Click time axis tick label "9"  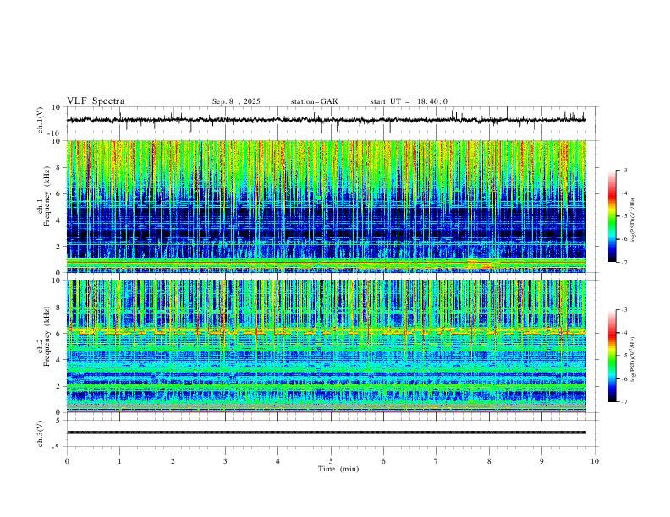[541, 461]
